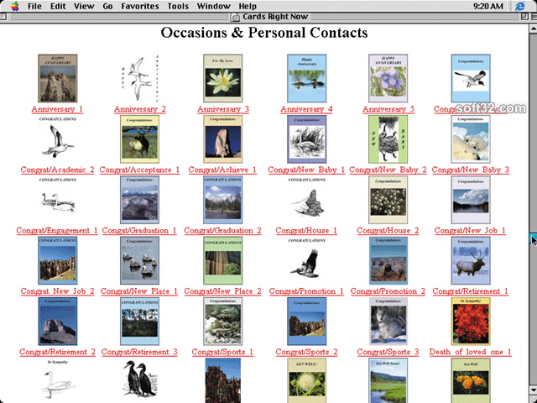Choose the swimming ducks New Place 1 card
Screen dimensions: 537x403
(140, 260)
